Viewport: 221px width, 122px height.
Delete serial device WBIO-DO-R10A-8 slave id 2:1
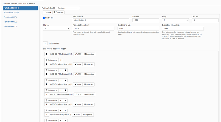tap(51, 60)
